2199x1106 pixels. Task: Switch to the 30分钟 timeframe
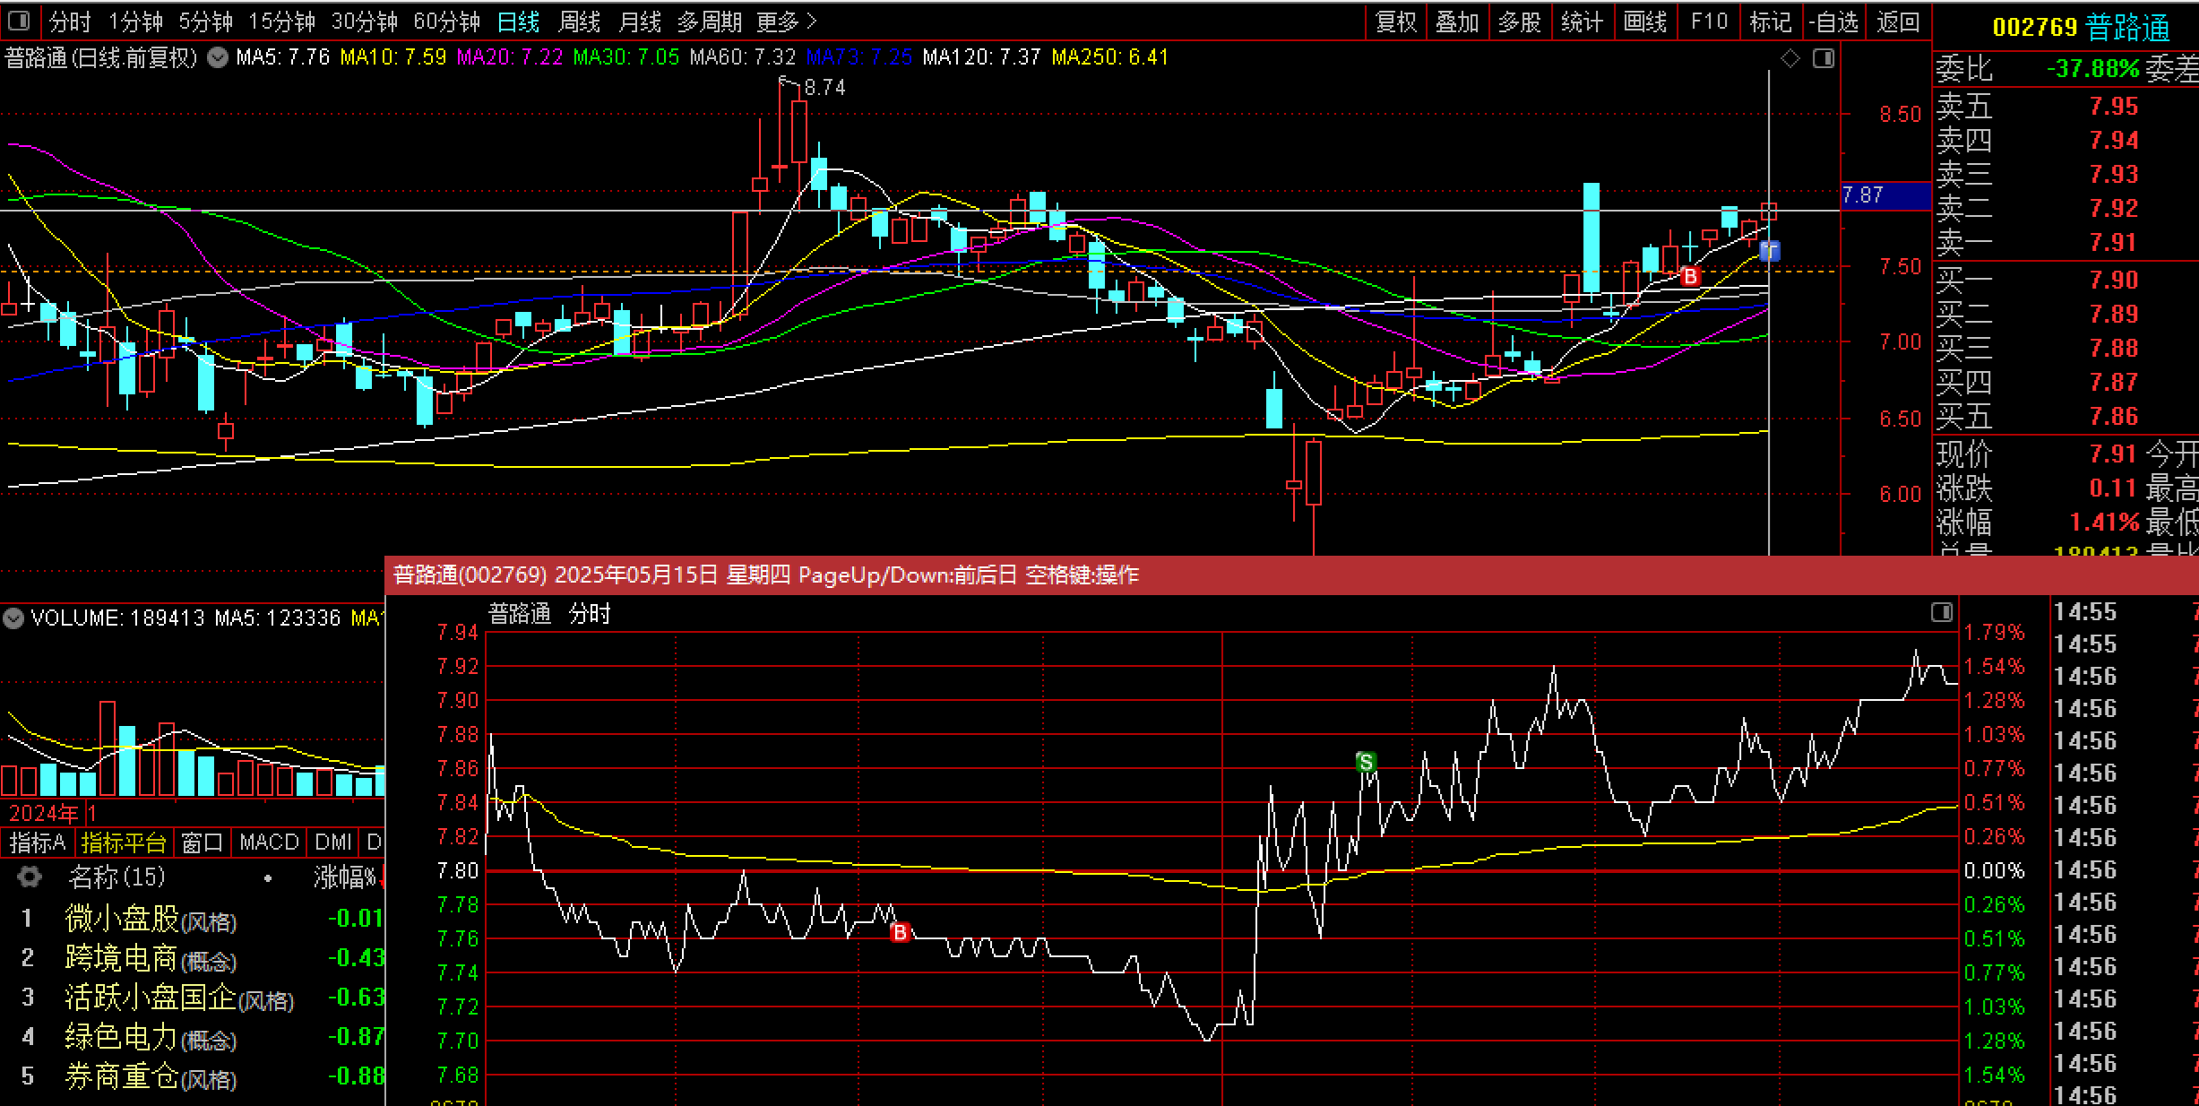[364, 22]
